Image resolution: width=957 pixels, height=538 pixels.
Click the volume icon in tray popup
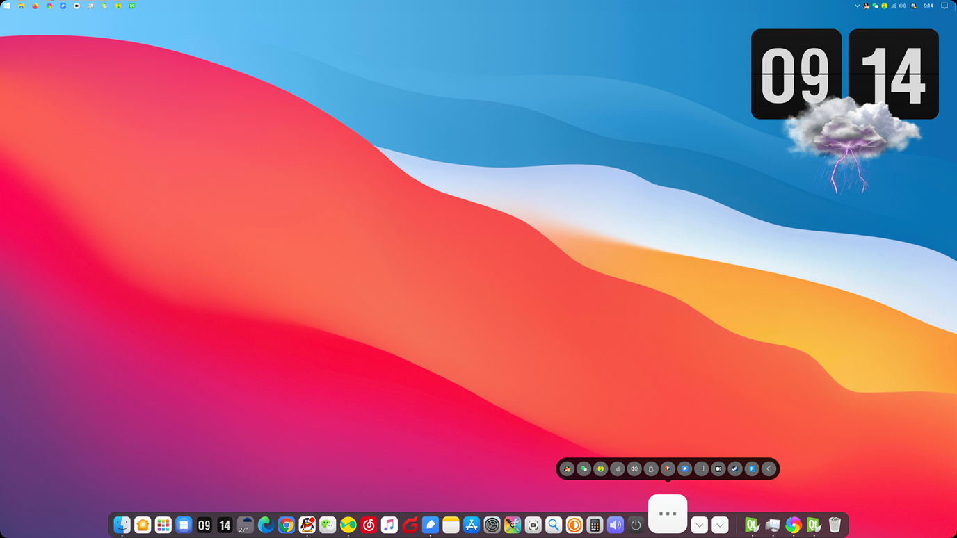point(634,469)
